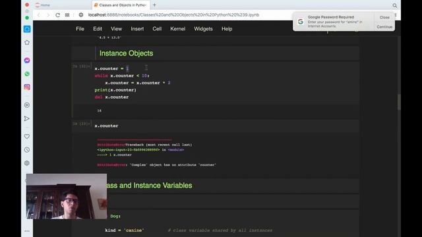This screenshot has height=237, width=422.
Task: Select Classes and Objects in Python tab
Action: 120,5
